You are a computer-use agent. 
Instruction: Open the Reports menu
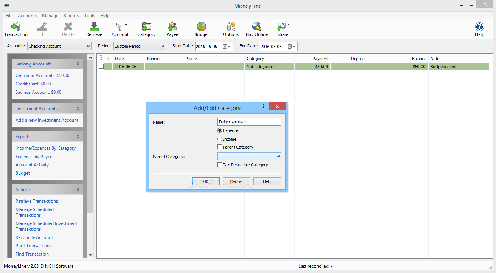tap(71, 16)
